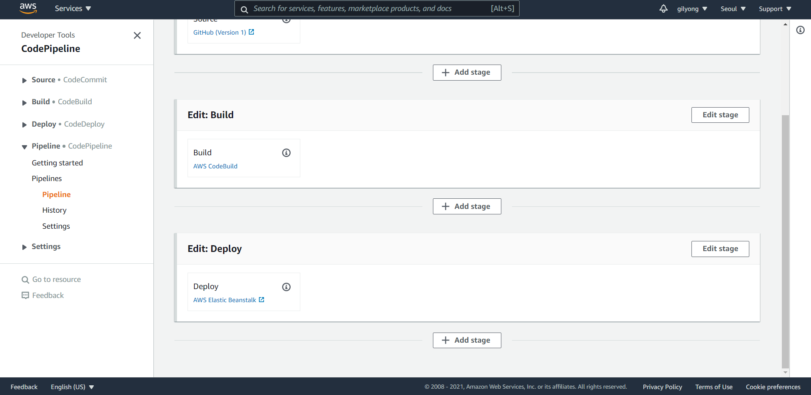Open the gilyong account menu
This screenshot has width=811, height=395.
692,9
